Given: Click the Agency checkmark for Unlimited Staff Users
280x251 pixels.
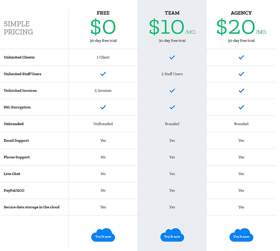Looking at the screenshot, I should 241,74.
